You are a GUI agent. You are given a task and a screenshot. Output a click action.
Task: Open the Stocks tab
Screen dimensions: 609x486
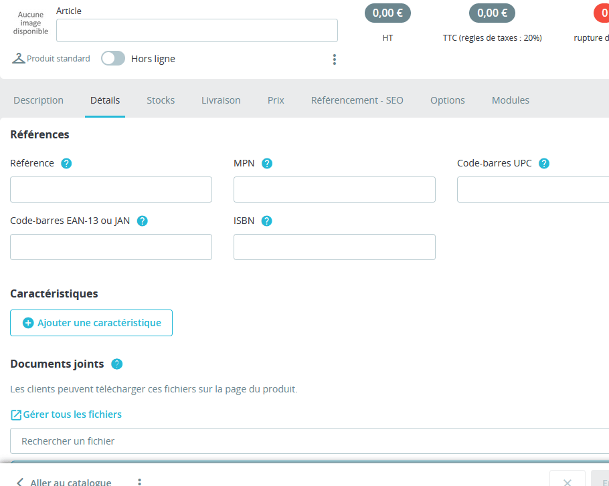(x=161, y=100)
